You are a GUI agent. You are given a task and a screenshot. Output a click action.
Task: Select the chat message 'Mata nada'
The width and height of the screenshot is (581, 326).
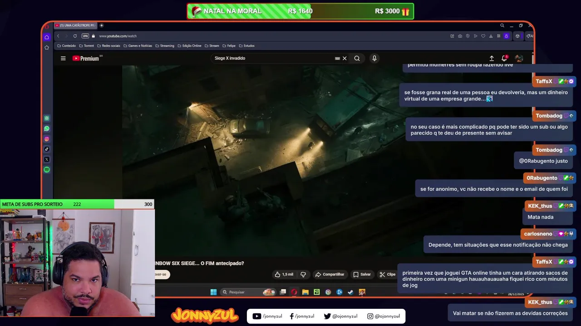tap(541, 217)
